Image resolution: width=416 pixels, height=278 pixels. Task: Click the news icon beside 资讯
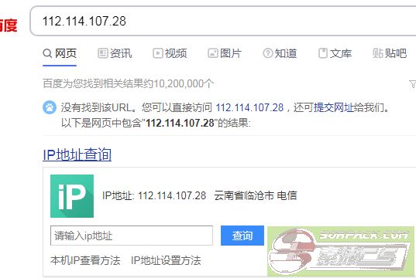[102, 53]
